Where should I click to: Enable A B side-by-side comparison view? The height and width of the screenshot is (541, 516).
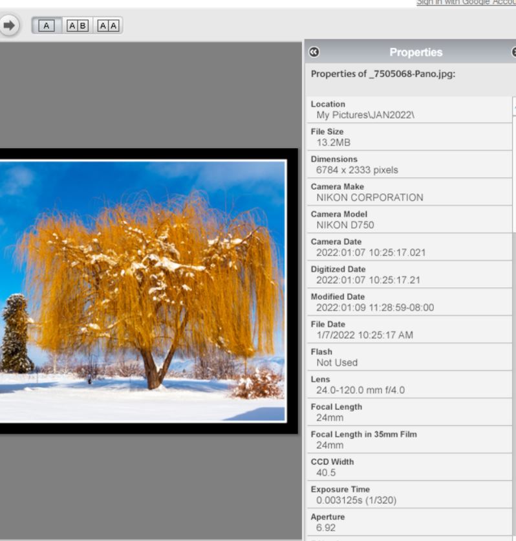77,25
